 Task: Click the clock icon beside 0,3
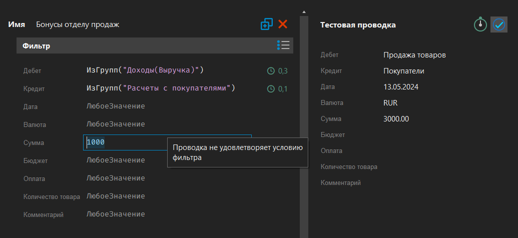[271, 71]
